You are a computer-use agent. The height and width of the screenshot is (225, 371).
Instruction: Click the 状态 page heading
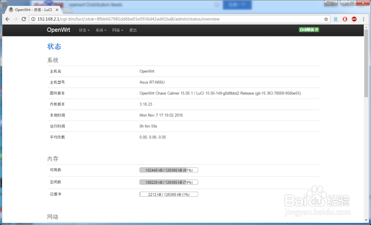[54, 46]
